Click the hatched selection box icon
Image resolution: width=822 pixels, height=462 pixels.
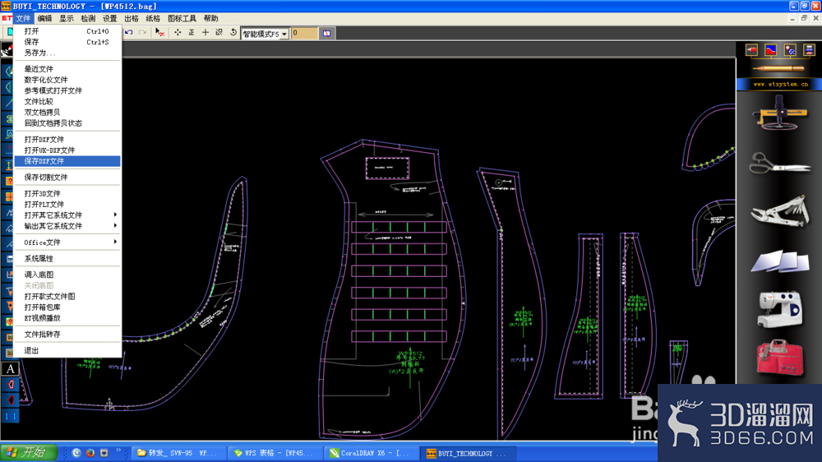point(219,33)
